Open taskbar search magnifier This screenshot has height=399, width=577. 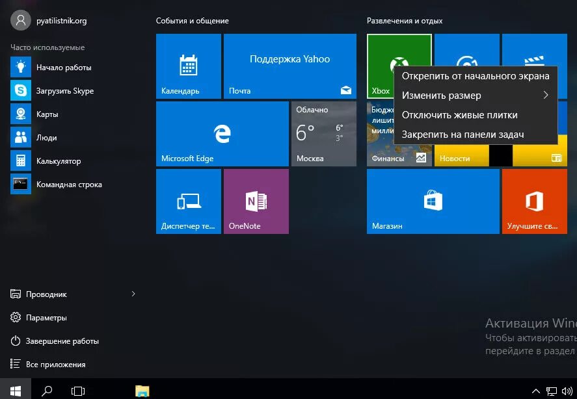click(47, 391)
